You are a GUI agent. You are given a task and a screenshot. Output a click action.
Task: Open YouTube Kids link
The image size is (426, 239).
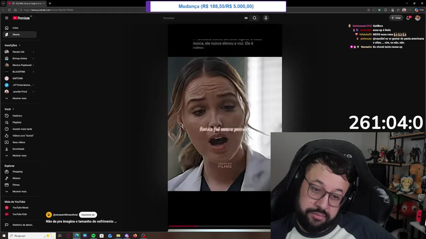coord(19,214)
